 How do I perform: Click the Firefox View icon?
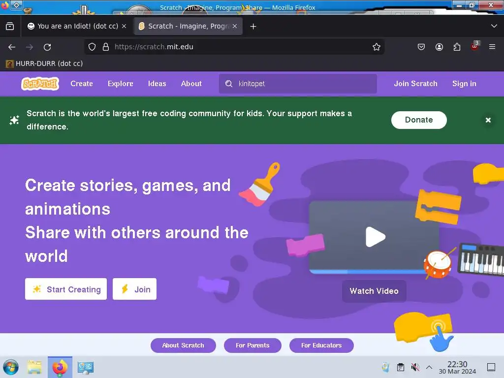click(10, 27)
